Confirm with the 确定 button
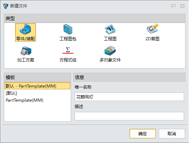 point(143,134)
